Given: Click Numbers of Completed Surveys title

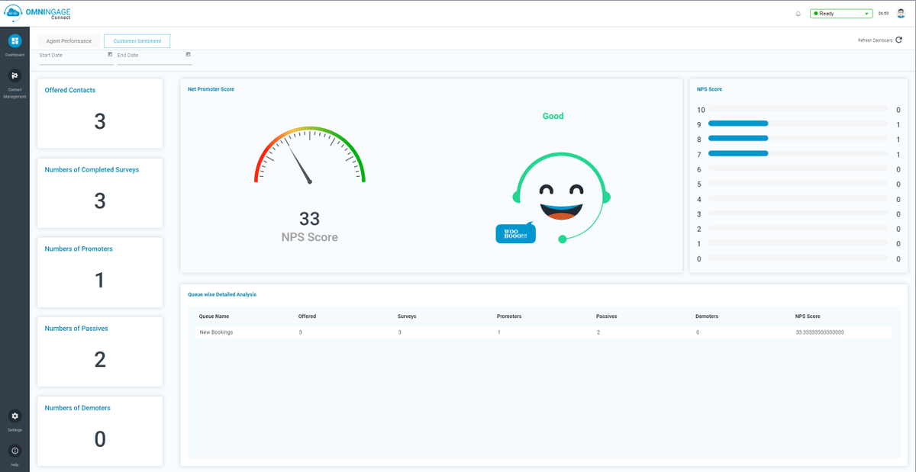Looking at the screenshot, I should click(92, 169).
